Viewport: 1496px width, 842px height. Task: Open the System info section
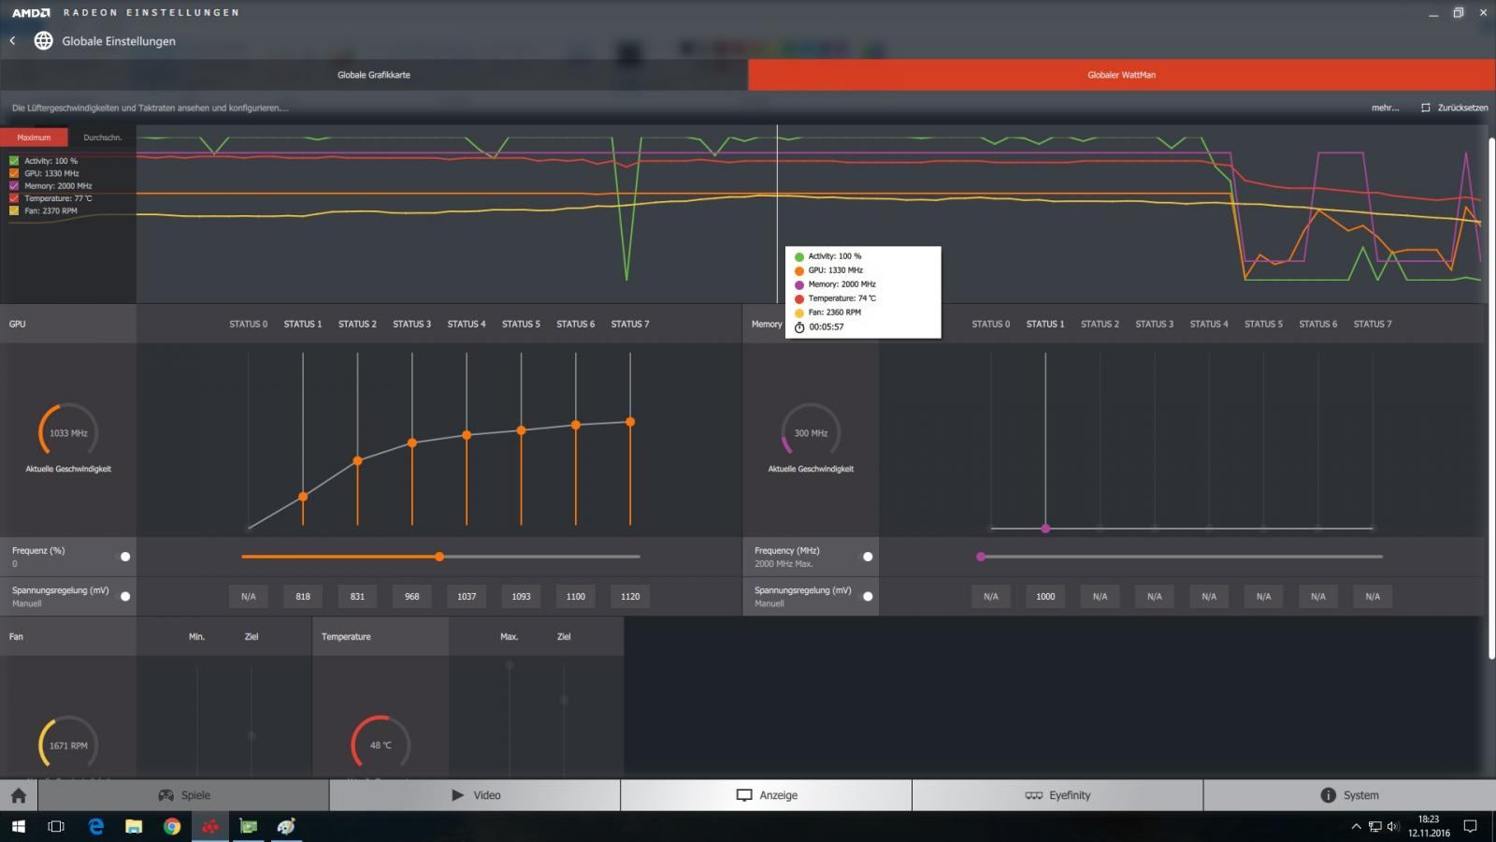pyautogui.click(x=1349, y=795)
